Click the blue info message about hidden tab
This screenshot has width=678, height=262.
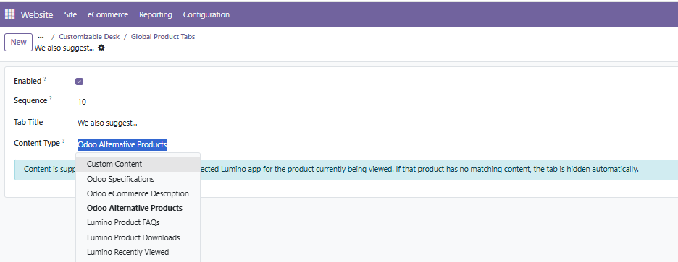pos(346,170)
